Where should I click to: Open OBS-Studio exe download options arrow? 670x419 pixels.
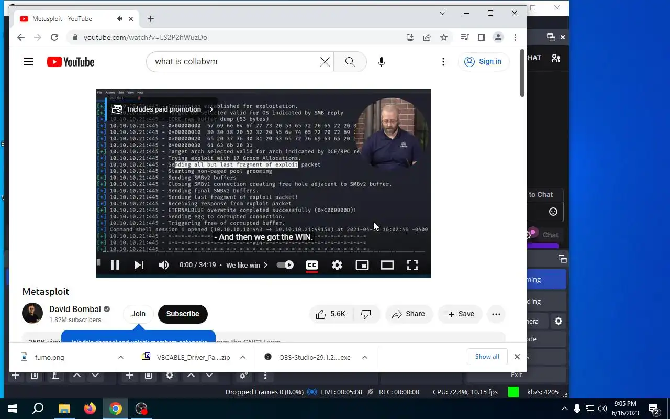point(365,357)
